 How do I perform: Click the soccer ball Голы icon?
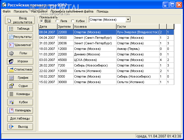[11, 53]
